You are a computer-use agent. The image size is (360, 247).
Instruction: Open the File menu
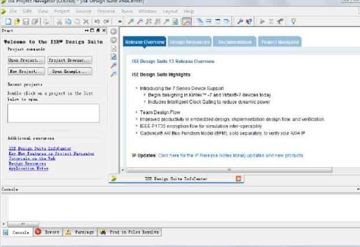pos(13,11)
